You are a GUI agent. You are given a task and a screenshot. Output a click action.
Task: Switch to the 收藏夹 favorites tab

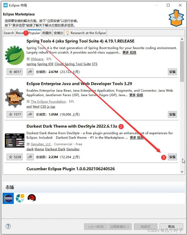[x=47, y=33]
